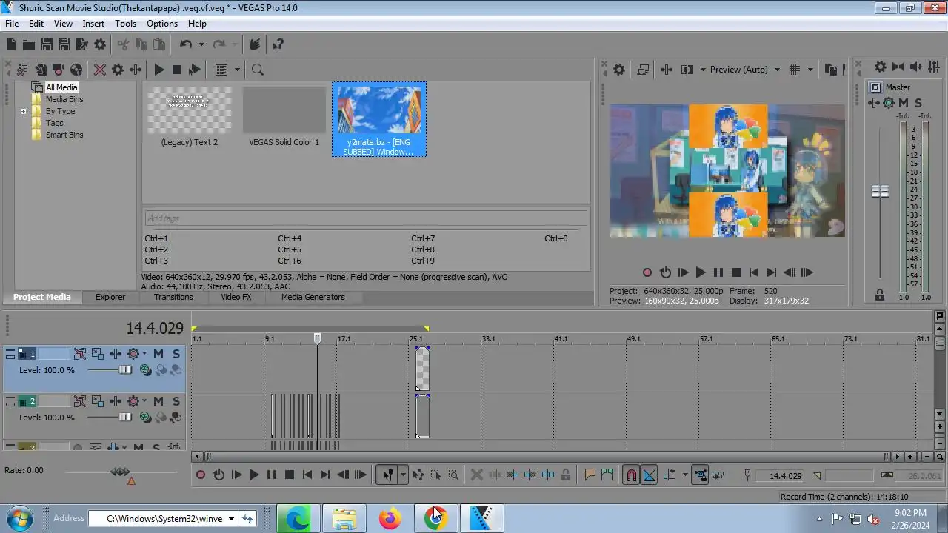This screenshot has width=948, height=533.
Task: Toggle Solo on Master bus
Action: pyautogui.click(x=918, y=103)
